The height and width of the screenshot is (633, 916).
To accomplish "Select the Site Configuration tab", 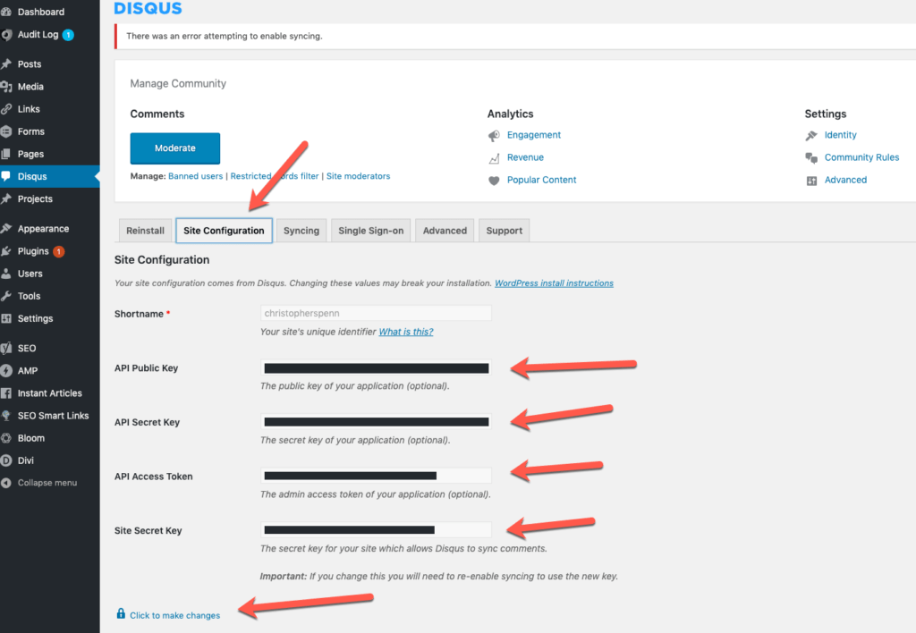I will (224, 231).
